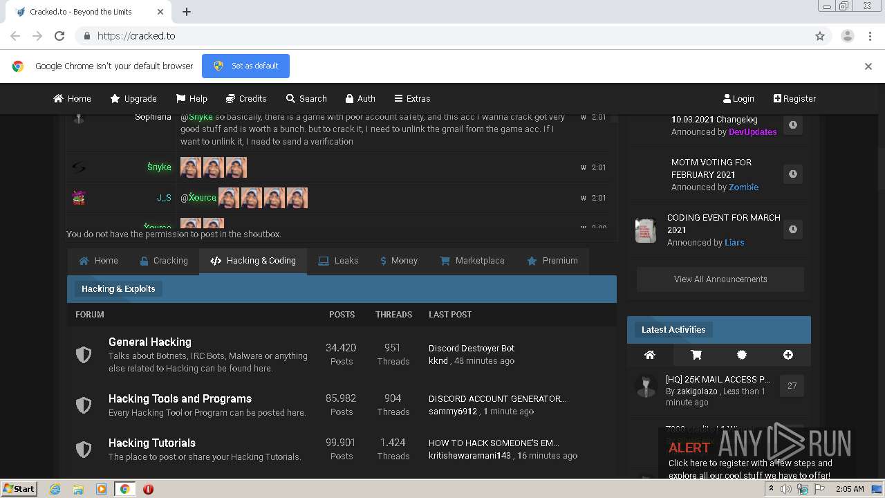Open Hacking Tools and Programs forum

tap(180, 398)
